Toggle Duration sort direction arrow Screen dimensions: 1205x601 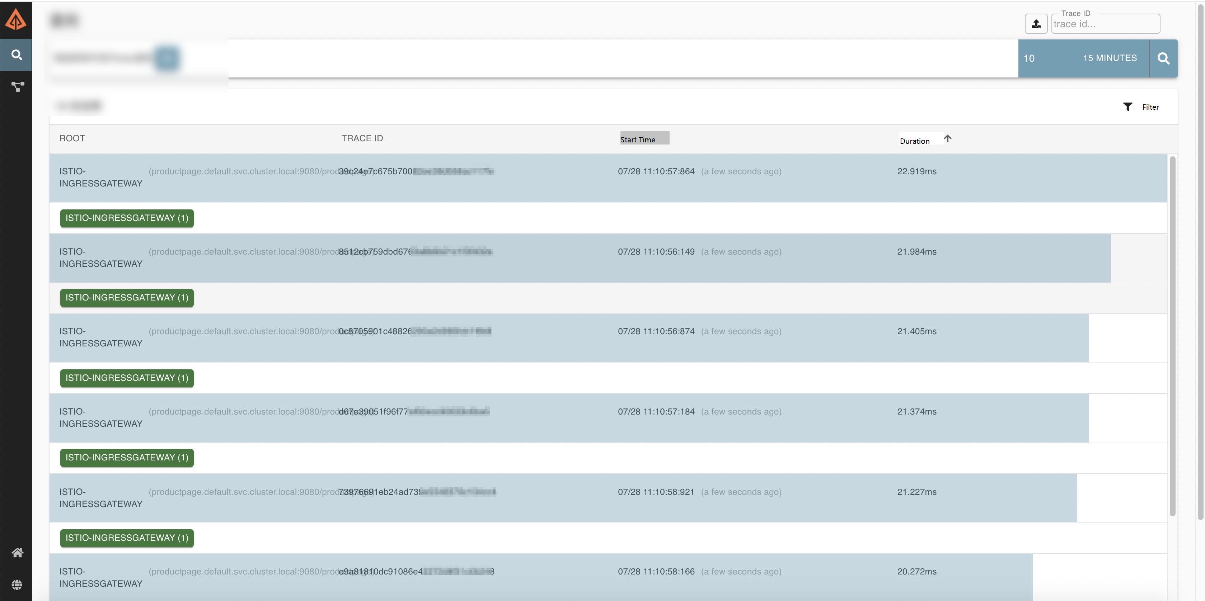(947, 139)
